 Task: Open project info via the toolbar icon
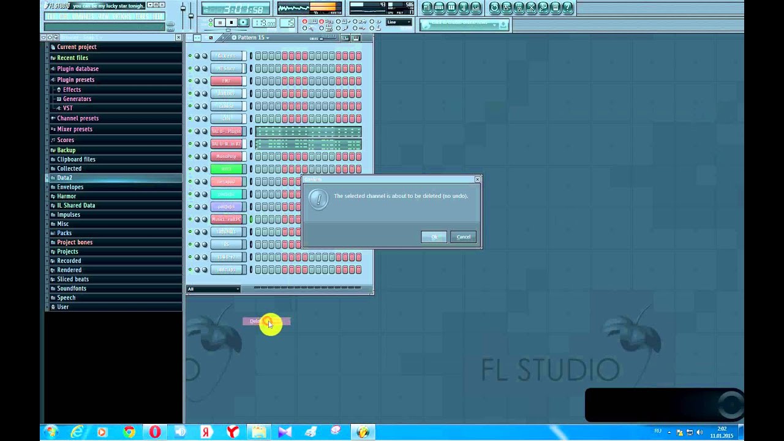coord(555,7)
